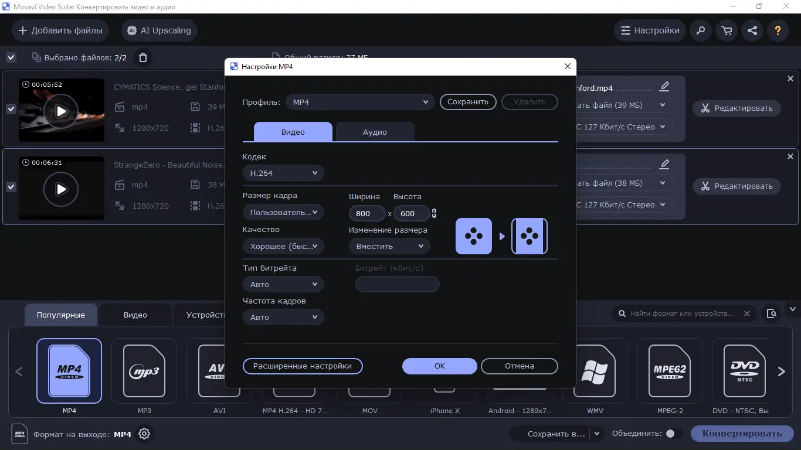Click the magnifier icon in the top toolbar
Screen dimensions: 801x450
click(x=701, y=30)
